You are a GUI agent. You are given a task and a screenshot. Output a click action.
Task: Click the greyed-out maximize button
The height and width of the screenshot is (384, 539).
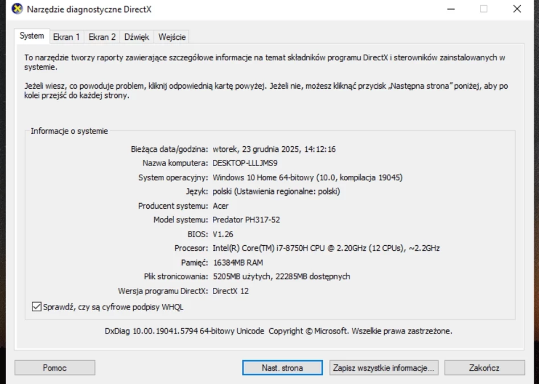[484, 9]
